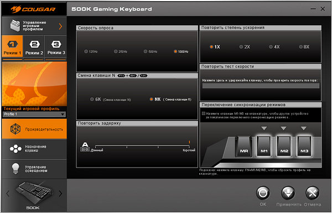332x213 pixels.
Task: Click the arrow above the M2 key
Action: [x=283, y=128]
